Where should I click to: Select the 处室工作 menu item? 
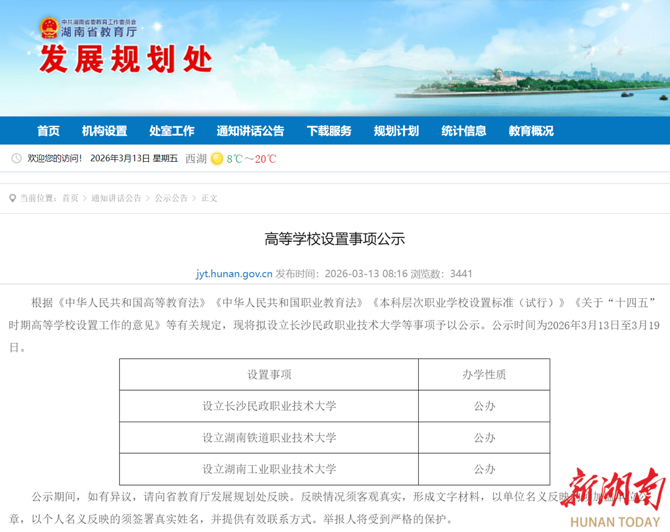coord(172,131)
